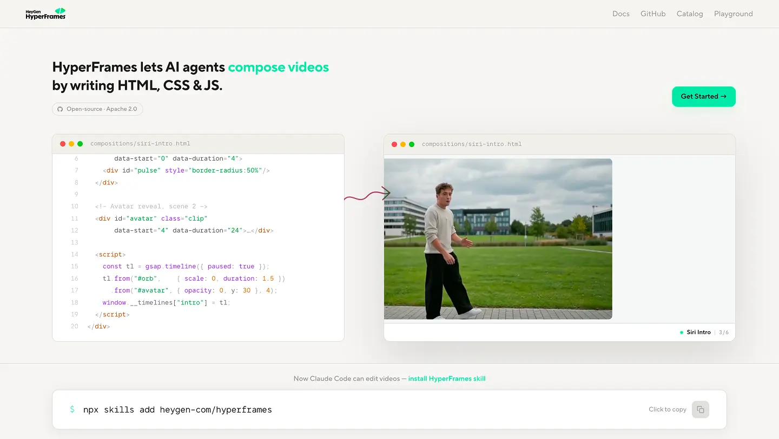
Task: Click the opening script tag on line 14
Action: click(110, 254)
